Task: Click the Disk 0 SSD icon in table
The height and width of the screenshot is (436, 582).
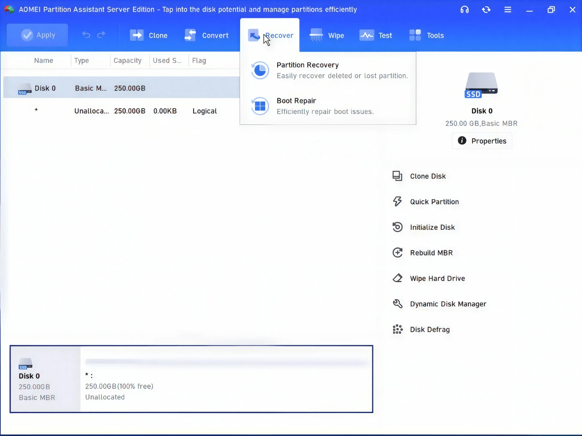Action: pyautogui.click(x=25, y=89)
